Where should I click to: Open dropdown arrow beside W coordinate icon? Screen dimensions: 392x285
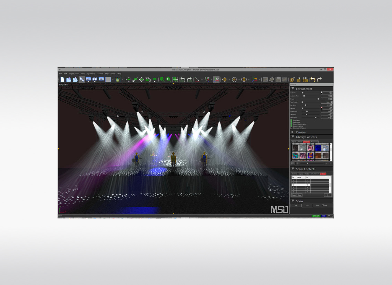click(259, 80)
